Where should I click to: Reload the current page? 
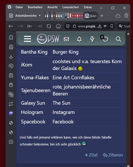[49, 26]
